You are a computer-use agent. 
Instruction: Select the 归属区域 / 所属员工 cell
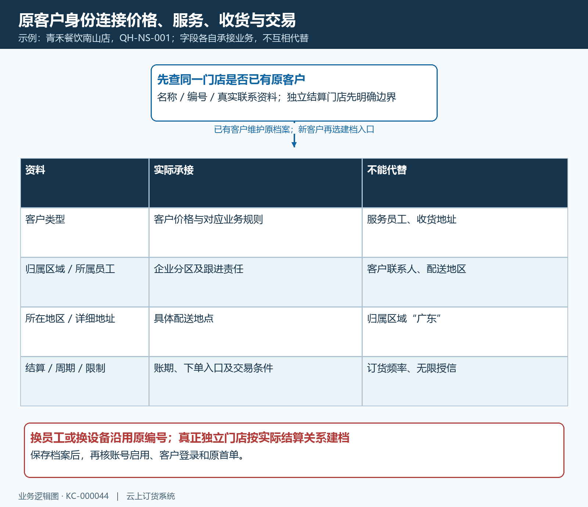click(x=85, y=282)
